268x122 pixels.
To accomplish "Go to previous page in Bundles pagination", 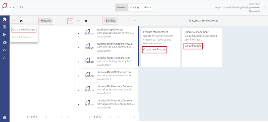I will coord(118,117).
